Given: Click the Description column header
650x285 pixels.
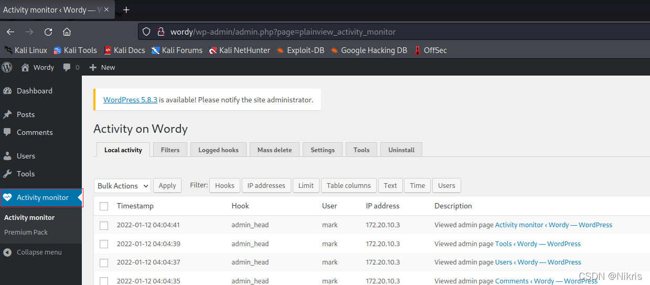Looking at the screenshot, I should click(x=453, y=206).
